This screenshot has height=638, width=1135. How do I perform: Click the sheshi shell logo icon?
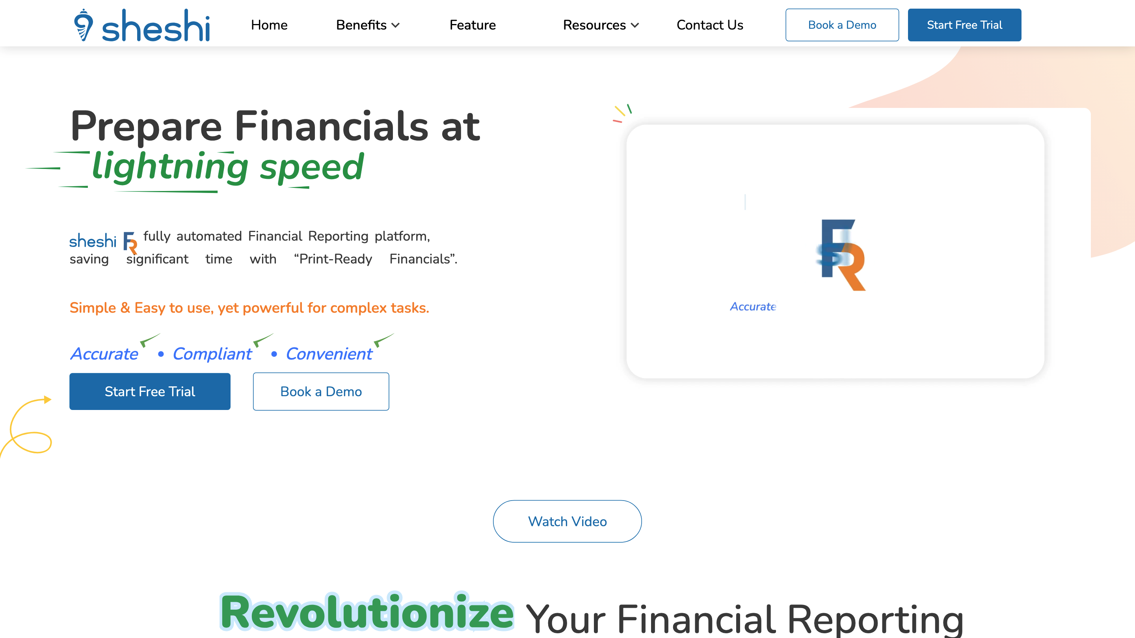click(83, 25)
